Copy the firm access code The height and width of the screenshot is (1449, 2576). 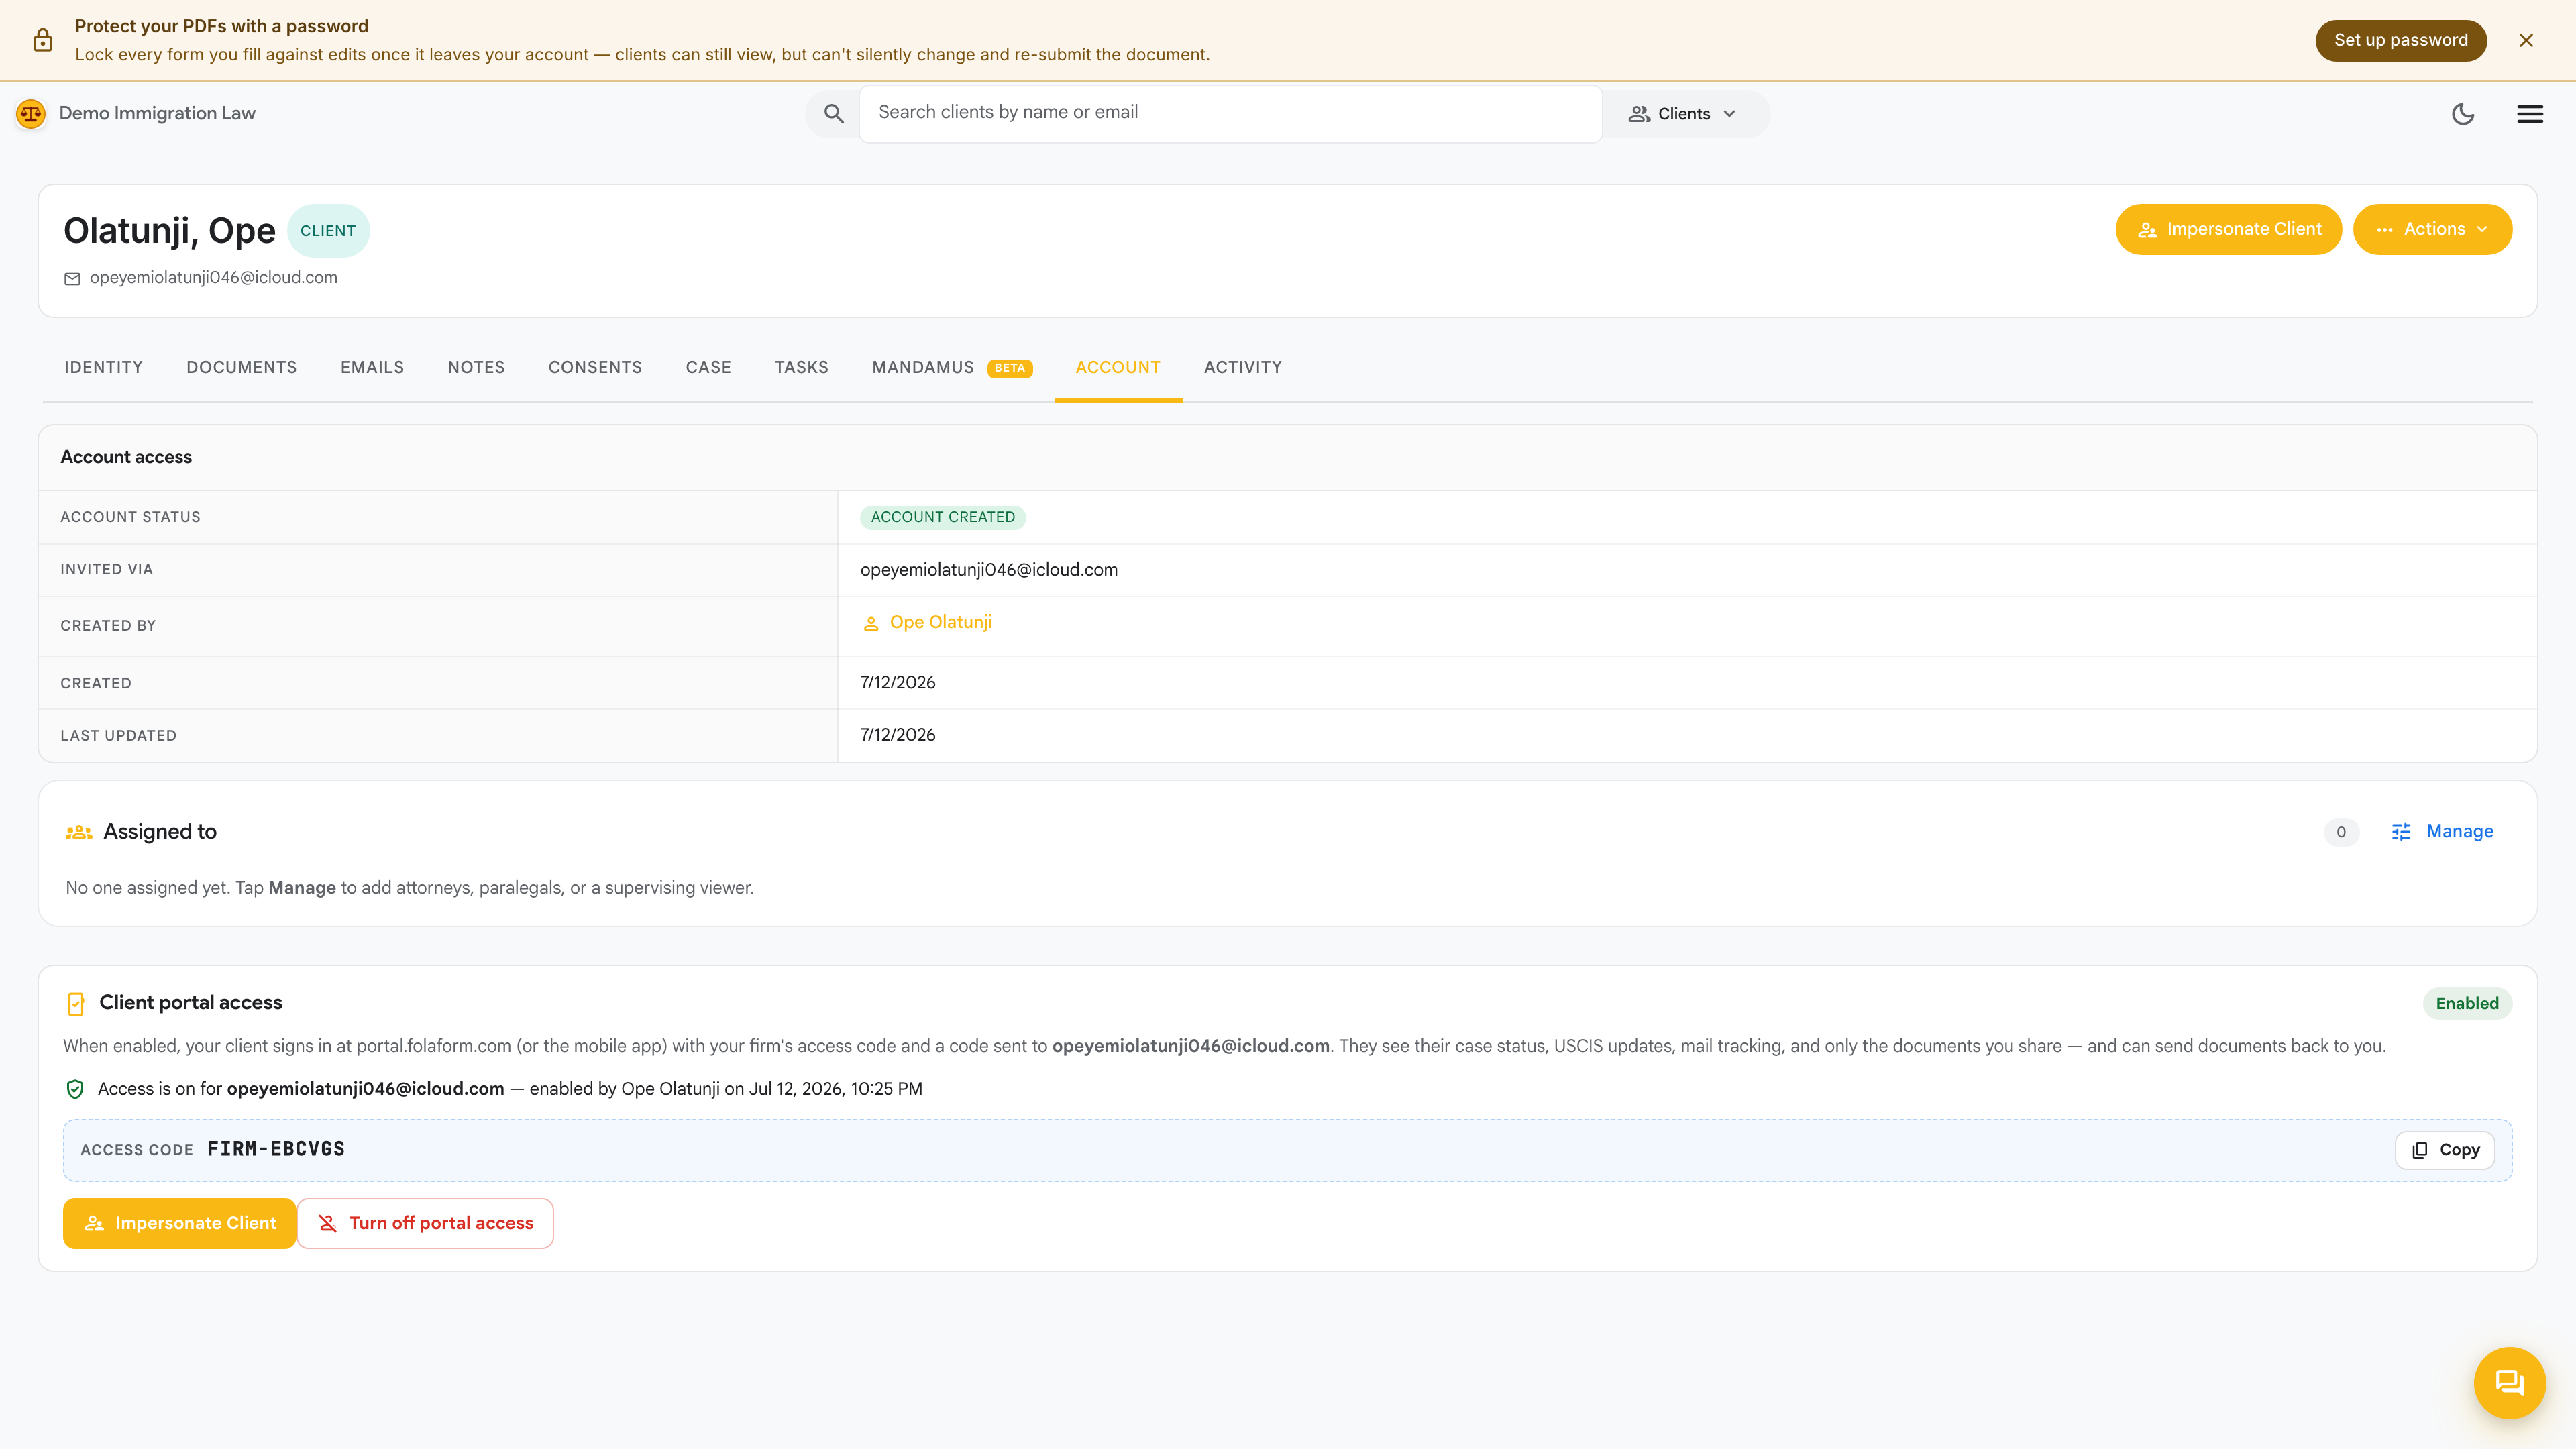click(2445, 1150)
